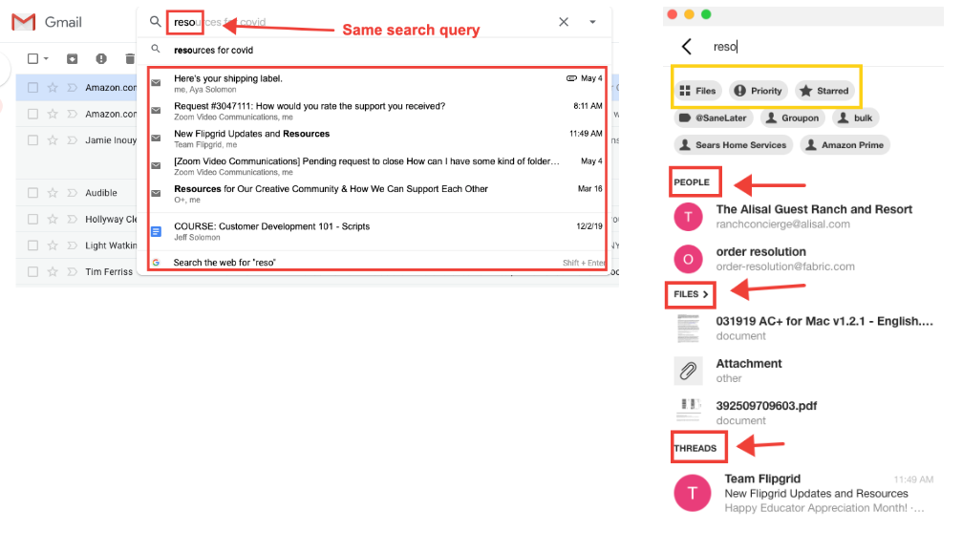Click the Google icon beside web search

coord(157,263)
